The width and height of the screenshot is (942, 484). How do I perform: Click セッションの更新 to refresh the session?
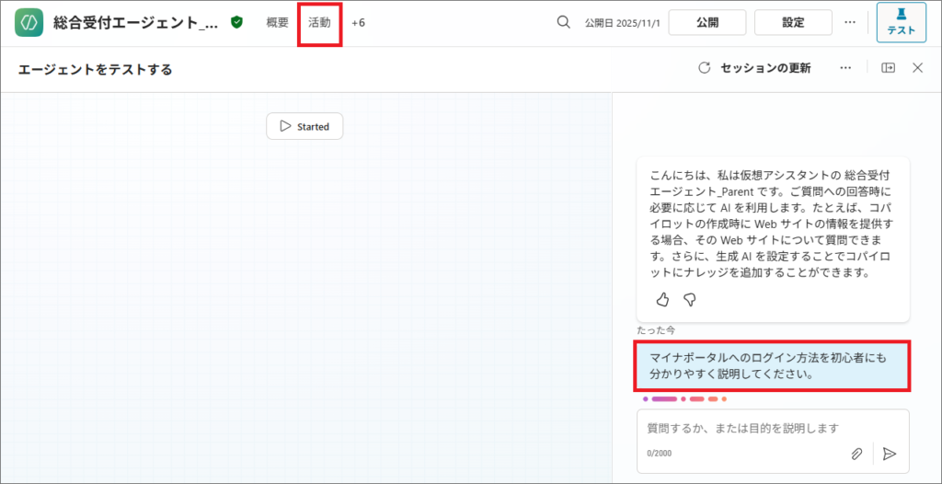click(755, 68)
